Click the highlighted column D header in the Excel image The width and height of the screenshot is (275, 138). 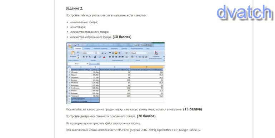[x=146, y=67]
